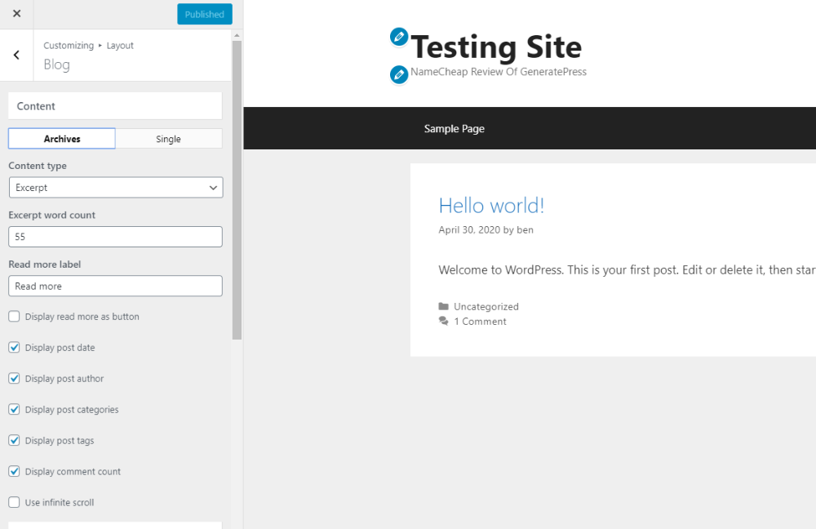Click the Uncategorized category link

486,307
